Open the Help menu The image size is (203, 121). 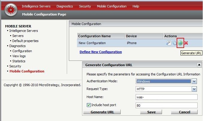click(136, 6)
